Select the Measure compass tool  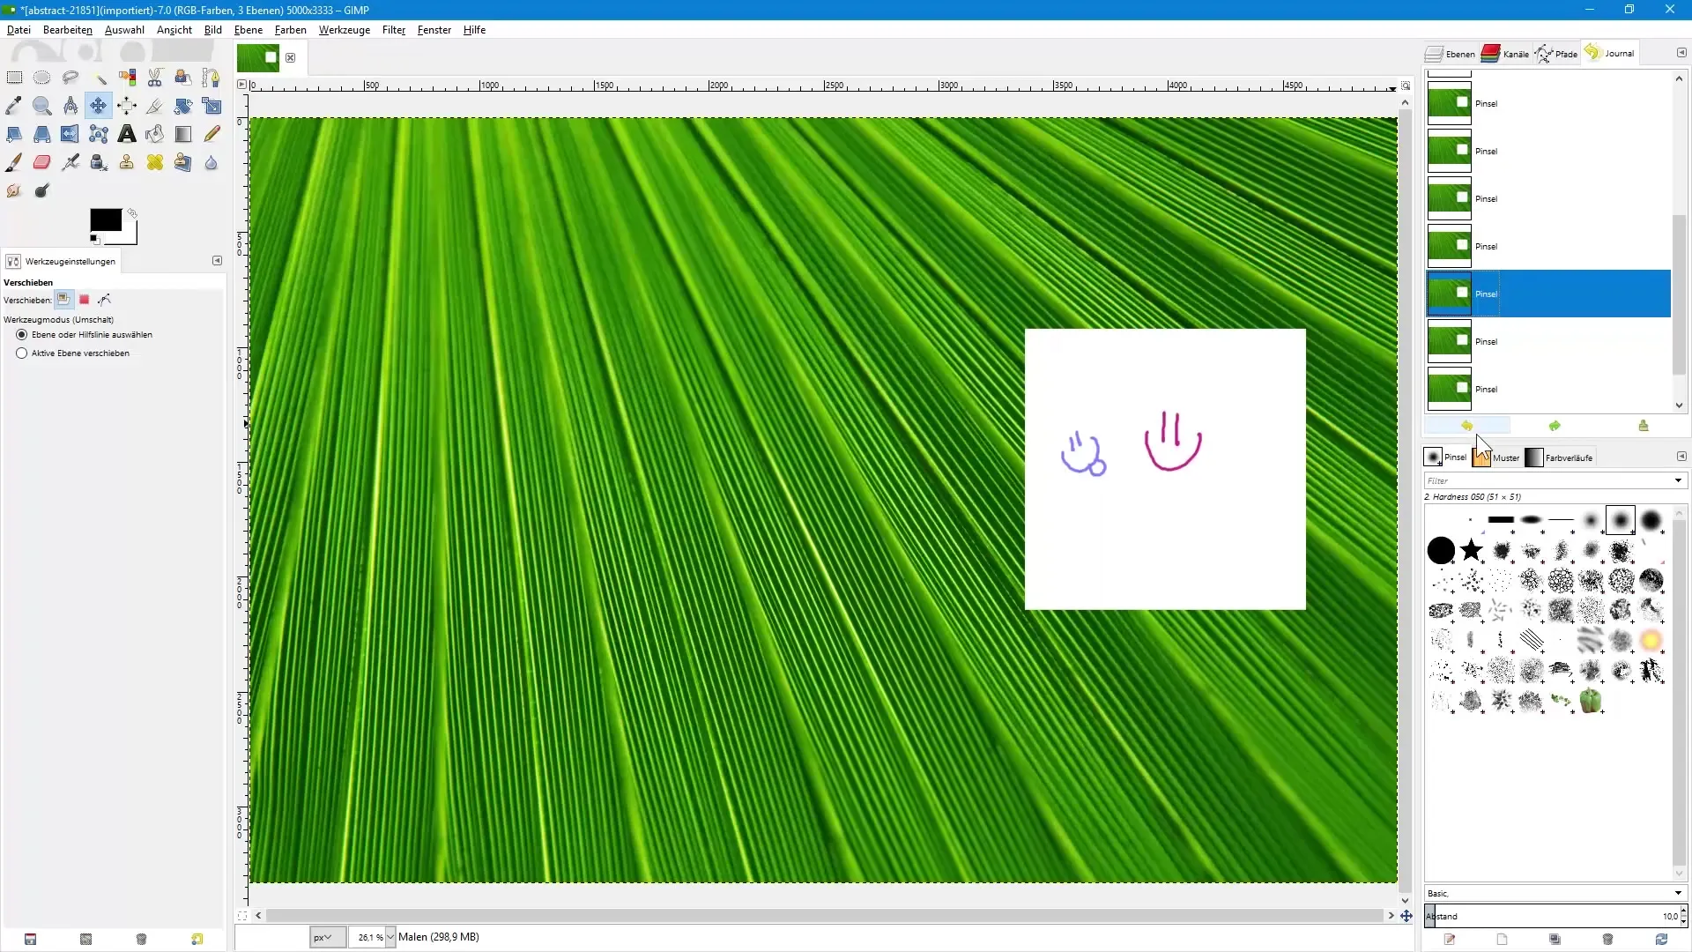tap(70, 106)
